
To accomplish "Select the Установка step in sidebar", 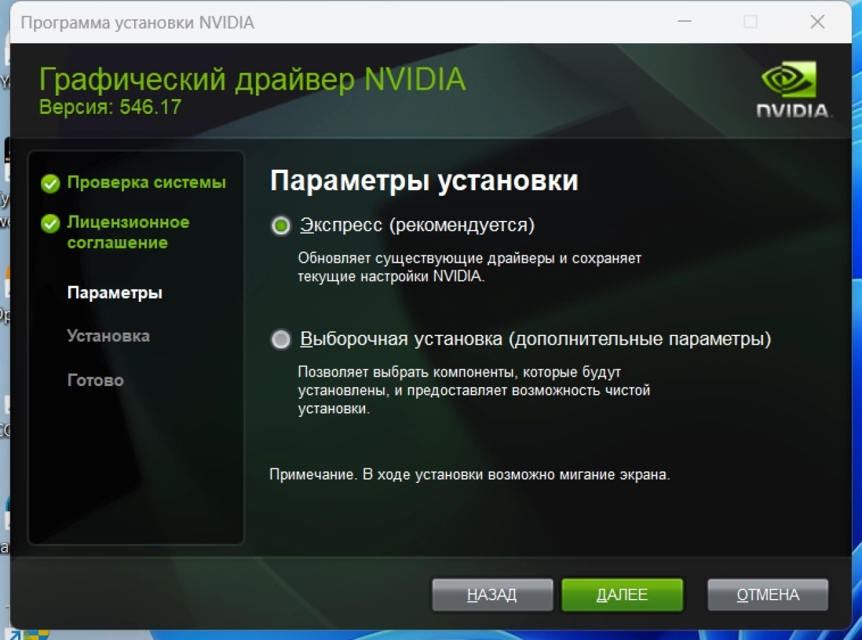I will 108,336.
